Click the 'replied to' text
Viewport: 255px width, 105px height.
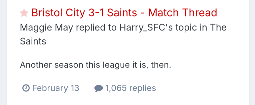click(x=81, y=27)
